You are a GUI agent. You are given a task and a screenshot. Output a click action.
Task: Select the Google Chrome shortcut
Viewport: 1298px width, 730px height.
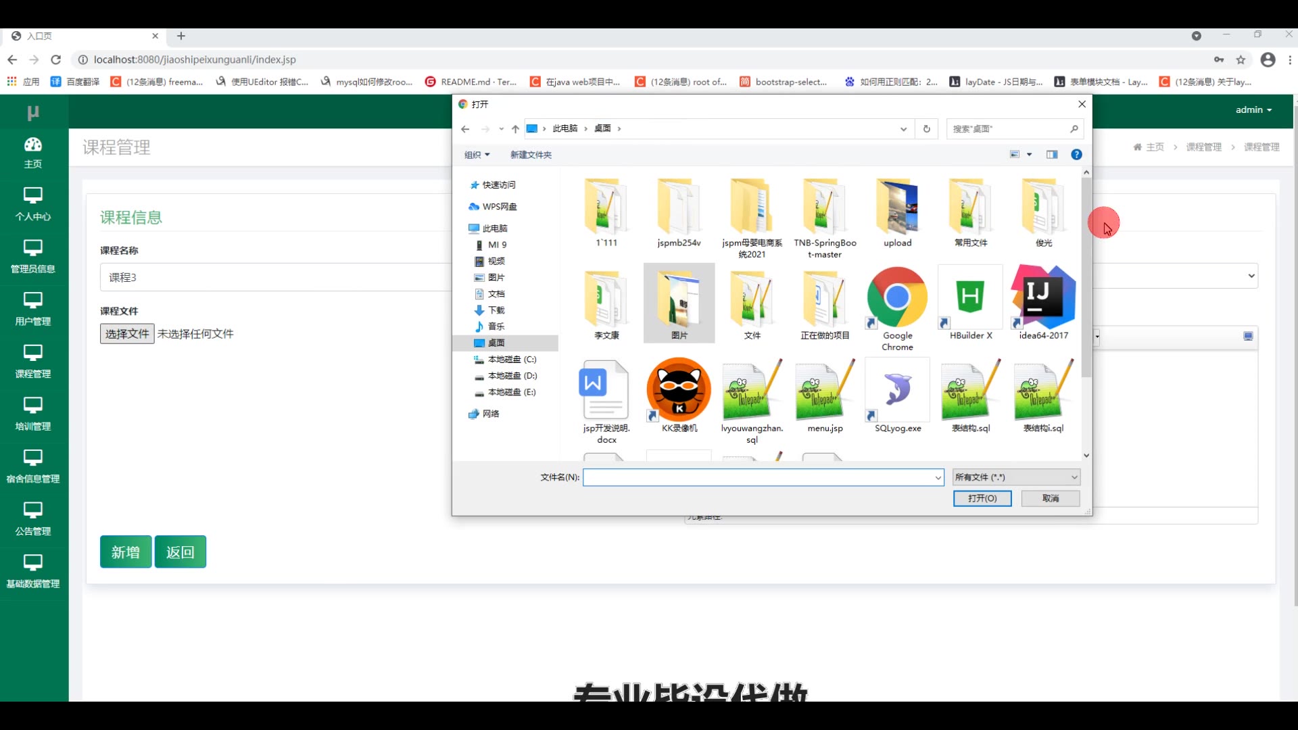[898, 310]
